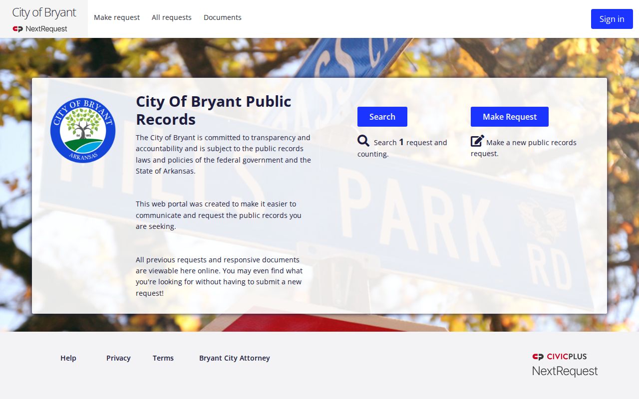This screenshot has width=639, height=399.
Task: Open the Make request nav item
Action: tap(117, 17)
